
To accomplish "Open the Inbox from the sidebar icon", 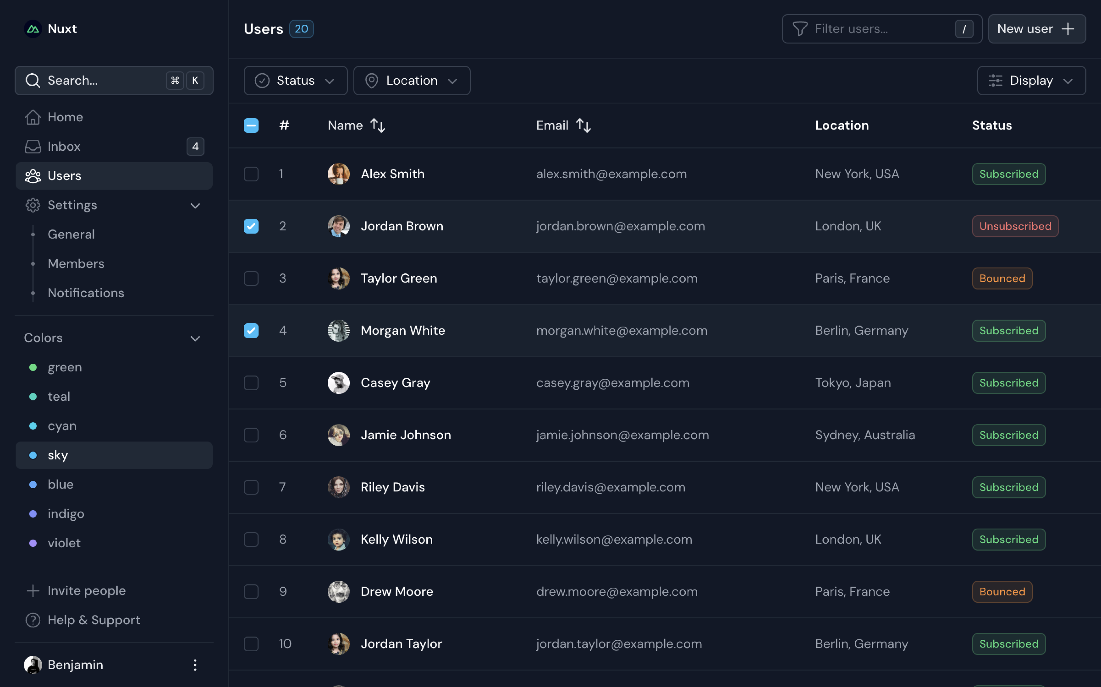I will (x=33, y=146).
